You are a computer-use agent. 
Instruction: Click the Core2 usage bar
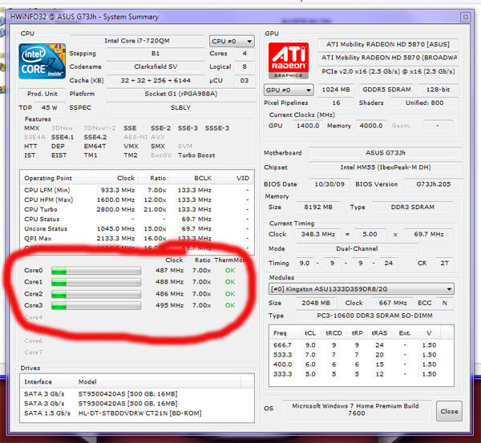point(96,294)
